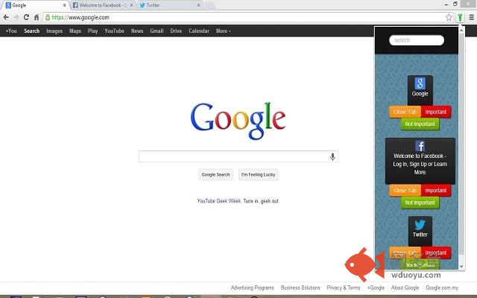Open the Business Solutions footer link
This screenshot has width=477, height=298.
pos(300,288)
